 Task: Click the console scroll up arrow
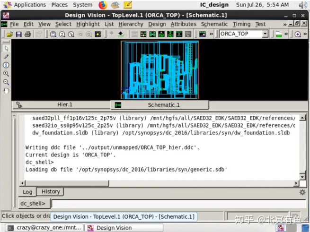tap(302, 118)
